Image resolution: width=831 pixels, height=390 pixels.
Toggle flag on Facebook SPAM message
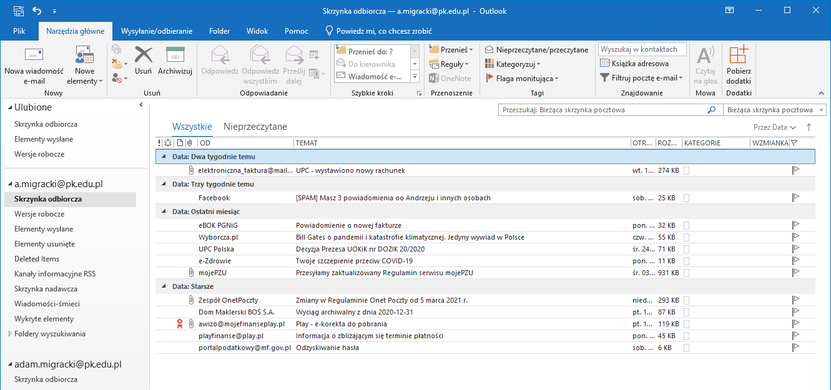tap(796, 198)
